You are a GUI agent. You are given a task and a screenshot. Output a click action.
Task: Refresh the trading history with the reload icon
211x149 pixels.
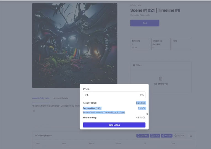pos(191,136)
